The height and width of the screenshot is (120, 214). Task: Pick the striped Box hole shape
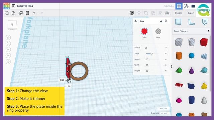[179, 42]
